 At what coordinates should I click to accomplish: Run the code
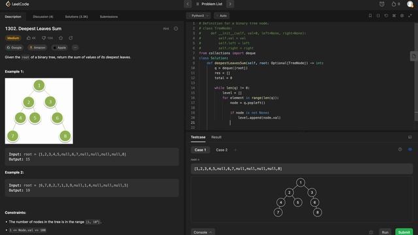click(385, 232)
